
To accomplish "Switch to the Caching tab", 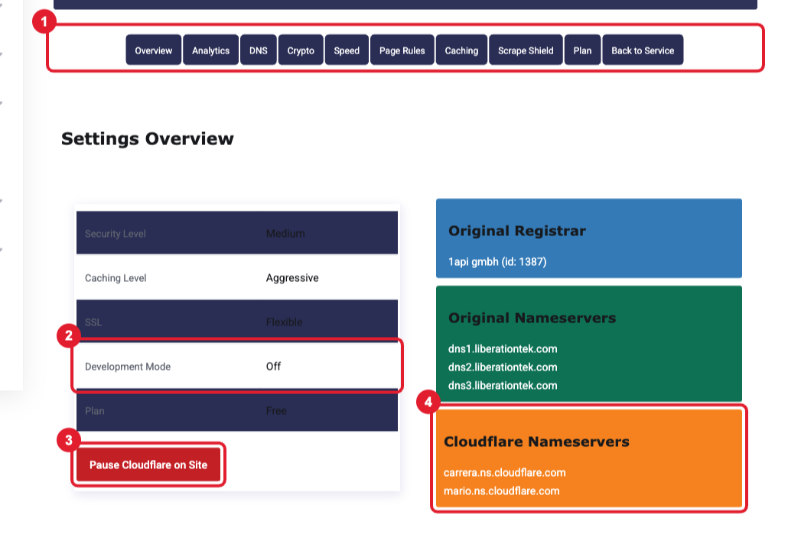I will tap(461, 50).
